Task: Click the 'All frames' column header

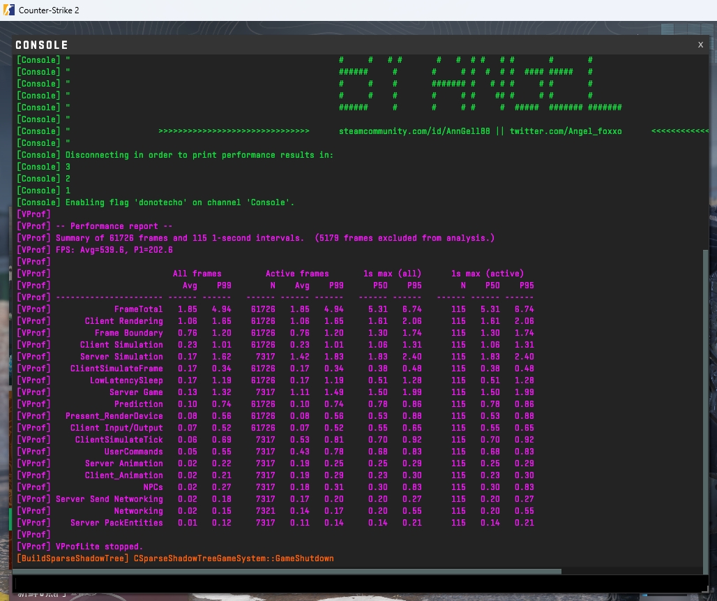Action: click(197, 274)
